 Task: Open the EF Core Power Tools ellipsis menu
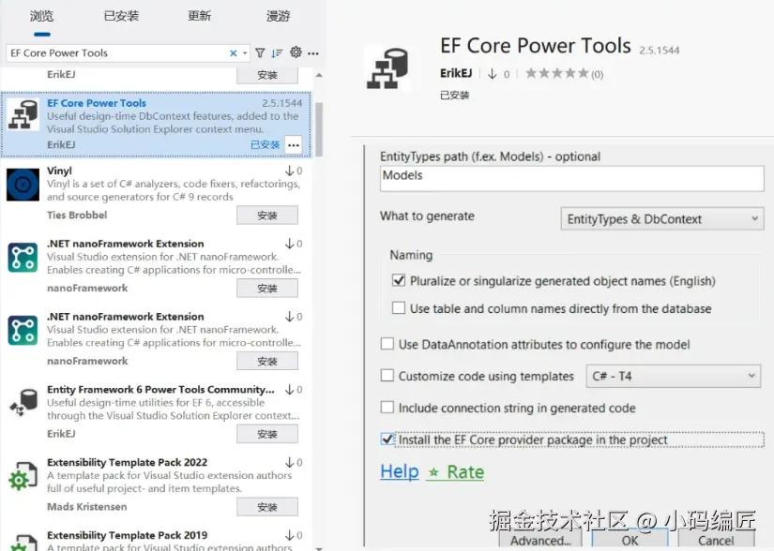[294, 145]
